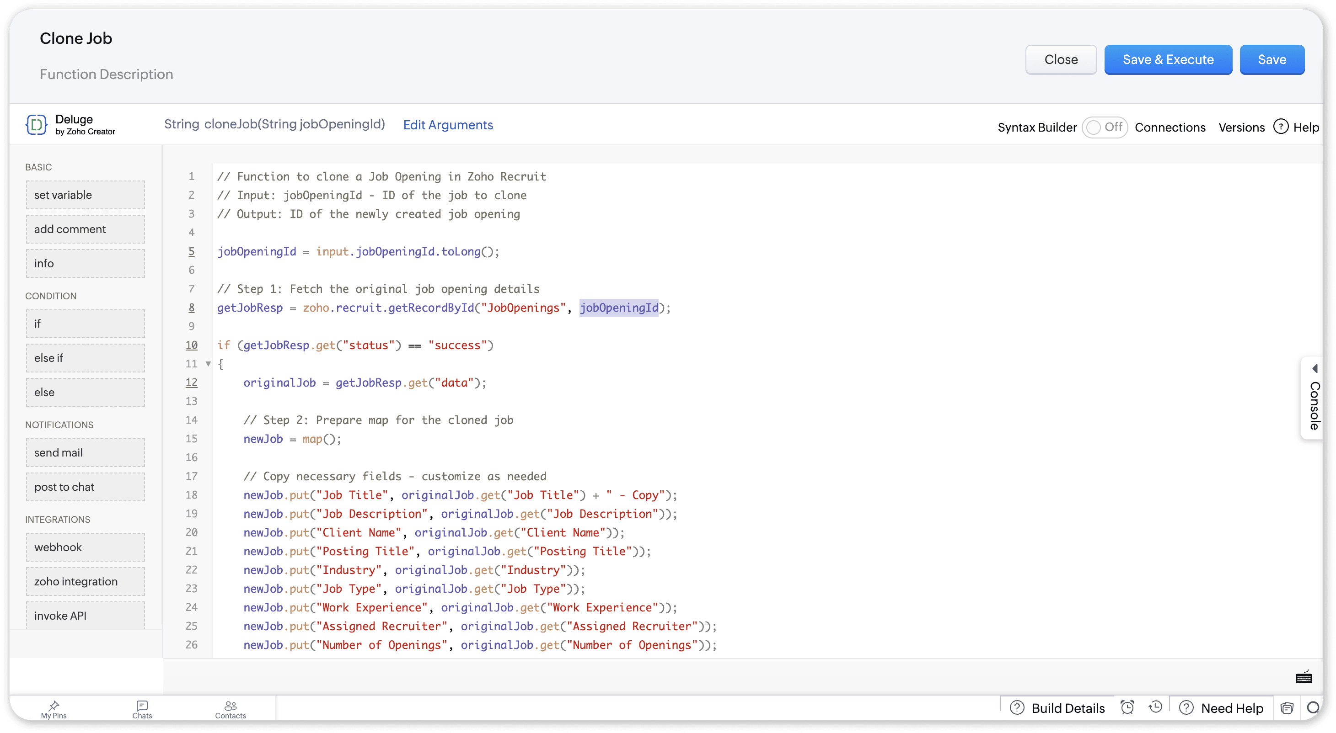1336x733 pixels.
Task: Click the Edit Arguments link
Action: pos(448,125)
